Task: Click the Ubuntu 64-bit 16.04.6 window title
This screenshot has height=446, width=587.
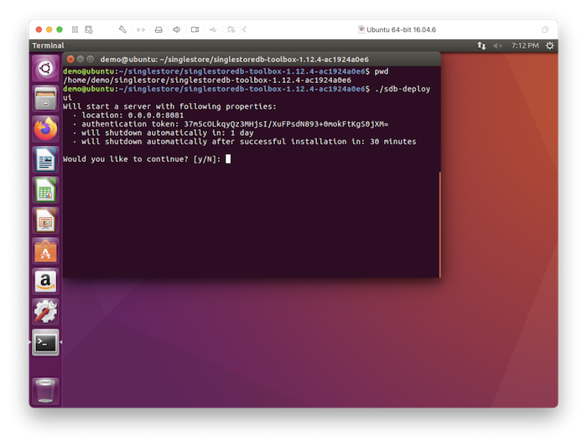Action: 401,29
